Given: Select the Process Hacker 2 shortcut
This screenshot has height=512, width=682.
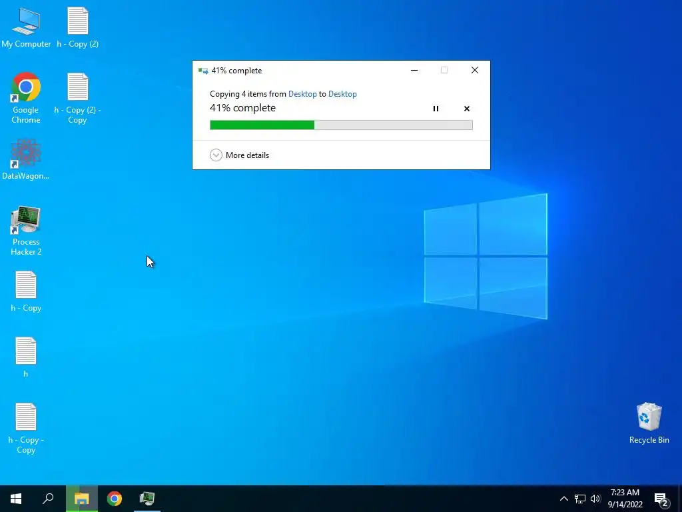Looking at the screenshot, I should pos(26,231).
